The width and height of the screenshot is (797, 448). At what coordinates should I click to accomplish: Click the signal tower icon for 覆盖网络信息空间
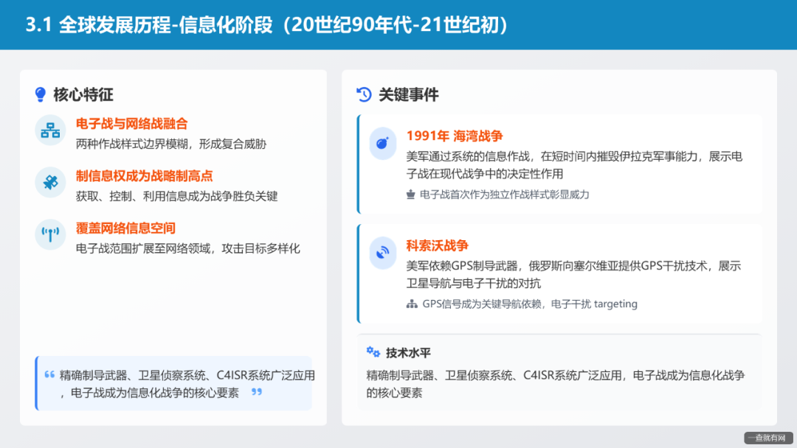pos(50,237)
